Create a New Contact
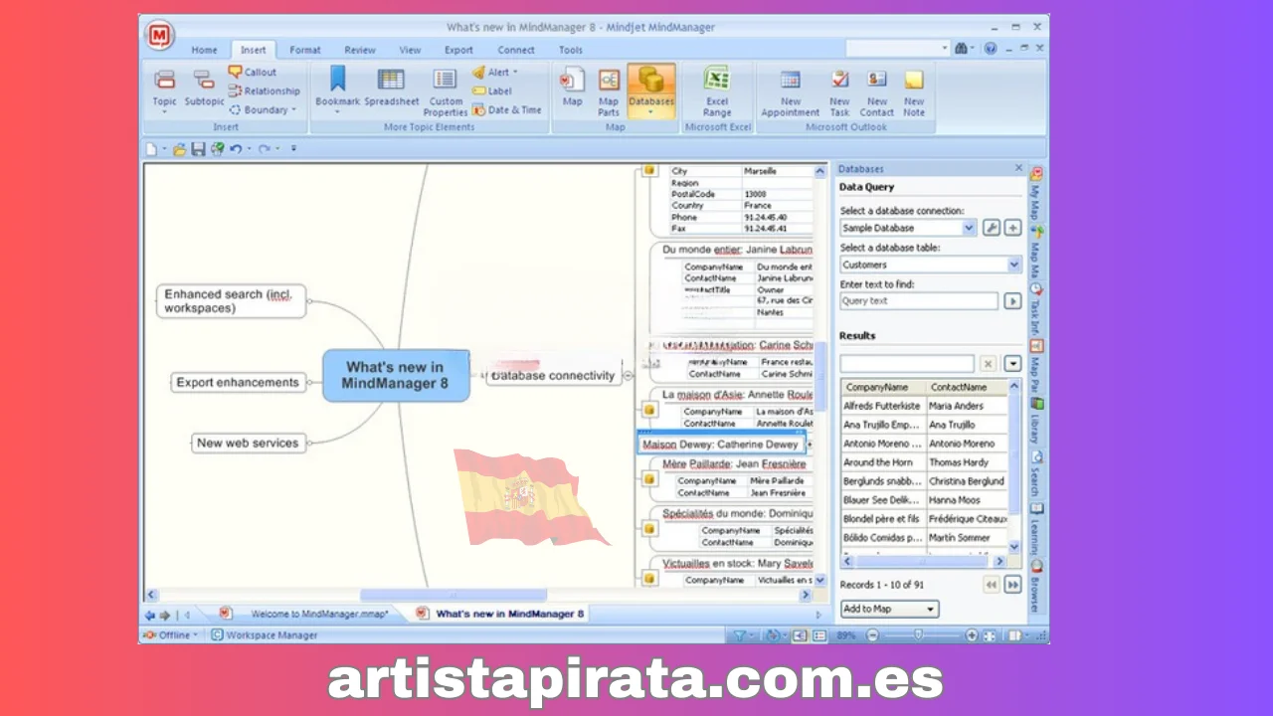Viewport: 1273px width, 716px height. click(876, 92)
